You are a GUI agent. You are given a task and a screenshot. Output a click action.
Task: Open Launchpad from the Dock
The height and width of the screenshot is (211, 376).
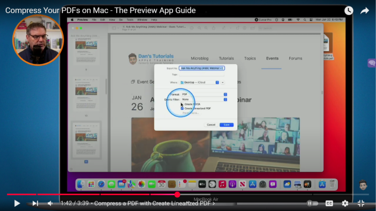[91, 184]
